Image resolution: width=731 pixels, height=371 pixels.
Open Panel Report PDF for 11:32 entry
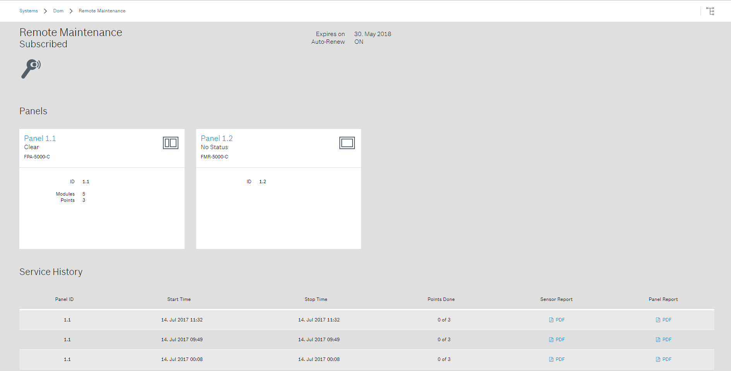point(664,320)
